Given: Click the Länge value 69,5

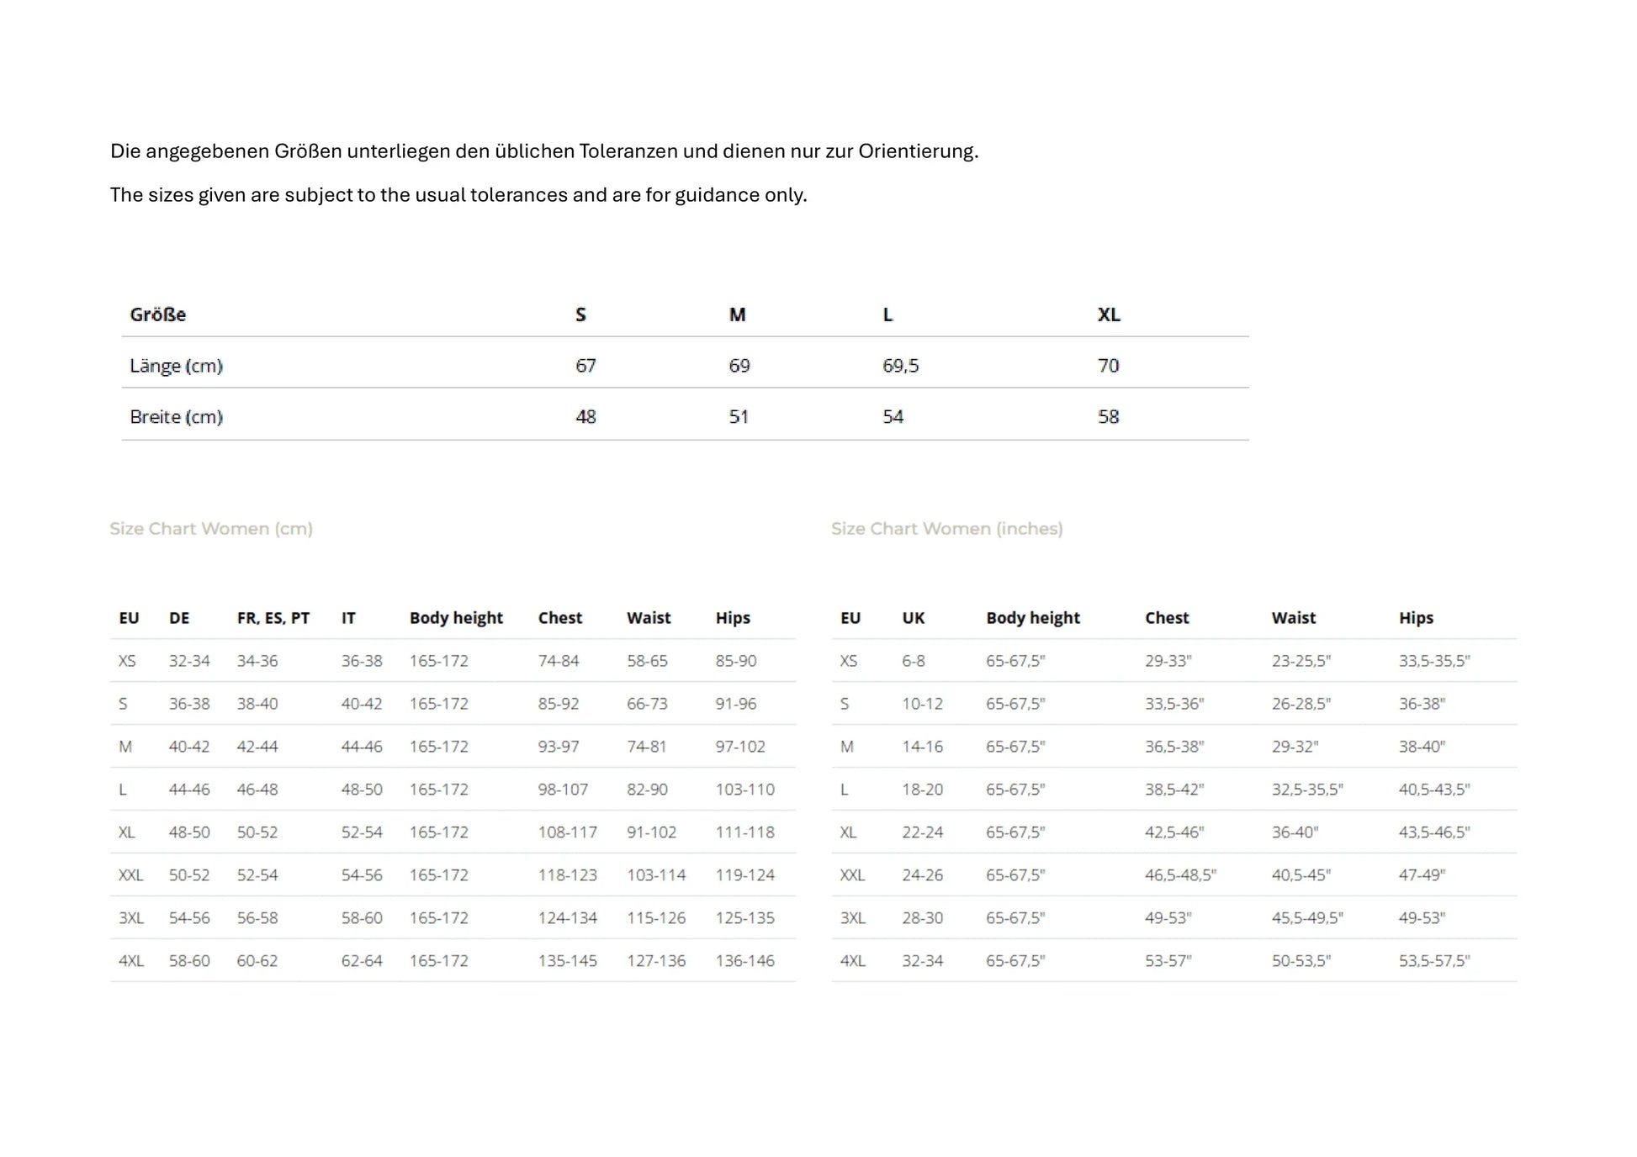Looking at the screenshot, I should pos(900,366).
